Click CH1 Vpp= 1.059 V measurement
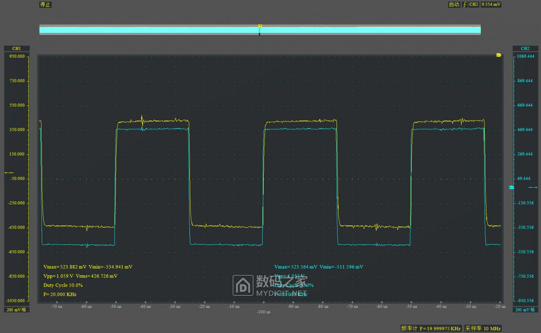Viewport: 541px width, 333px height. (58, 276)
